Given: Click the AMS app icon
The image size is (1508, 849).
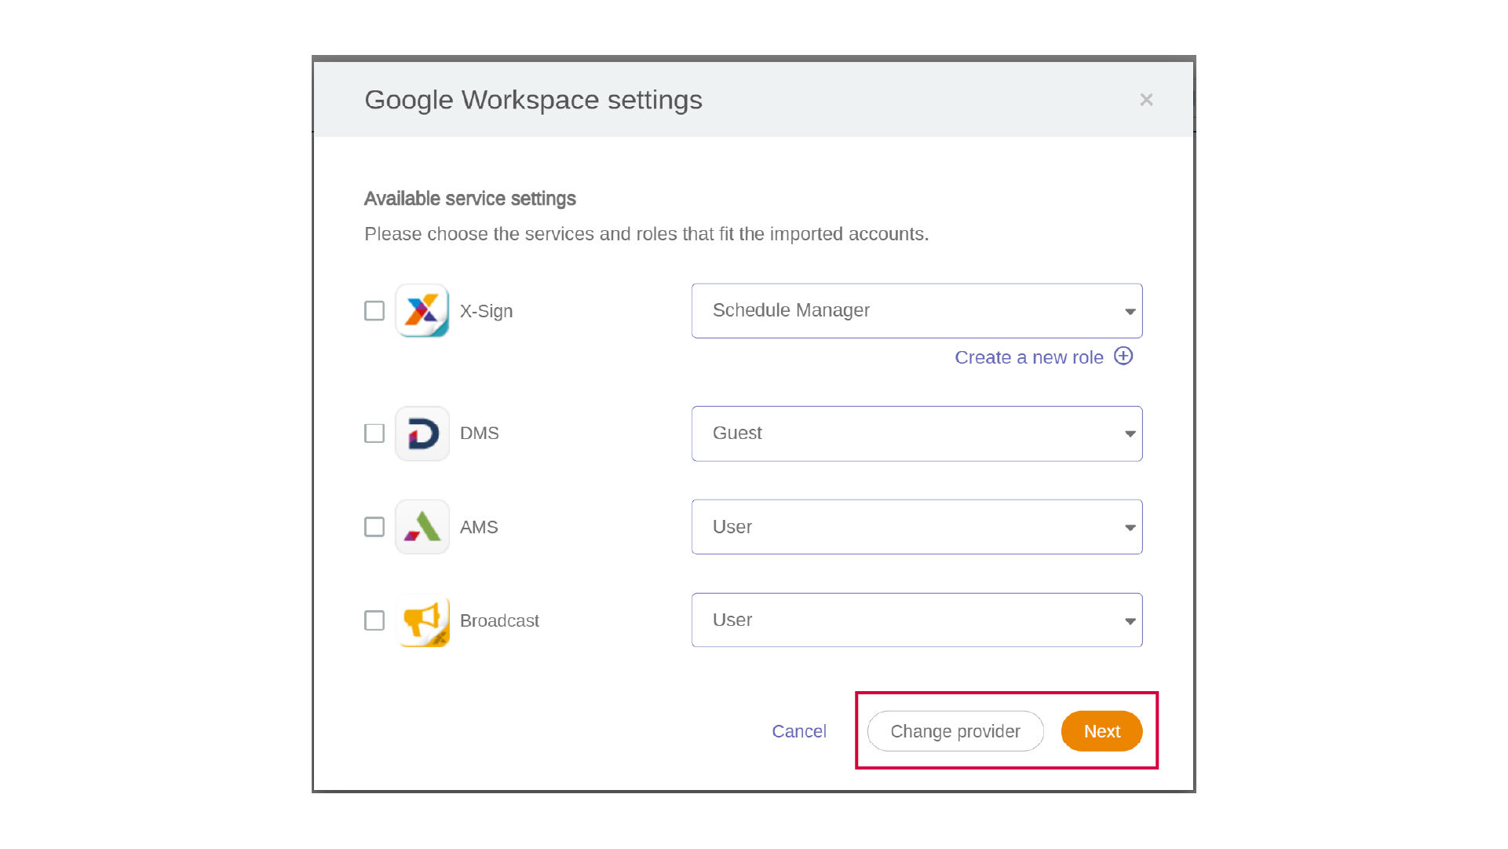Looking at the screenshot, I should 422,527.
